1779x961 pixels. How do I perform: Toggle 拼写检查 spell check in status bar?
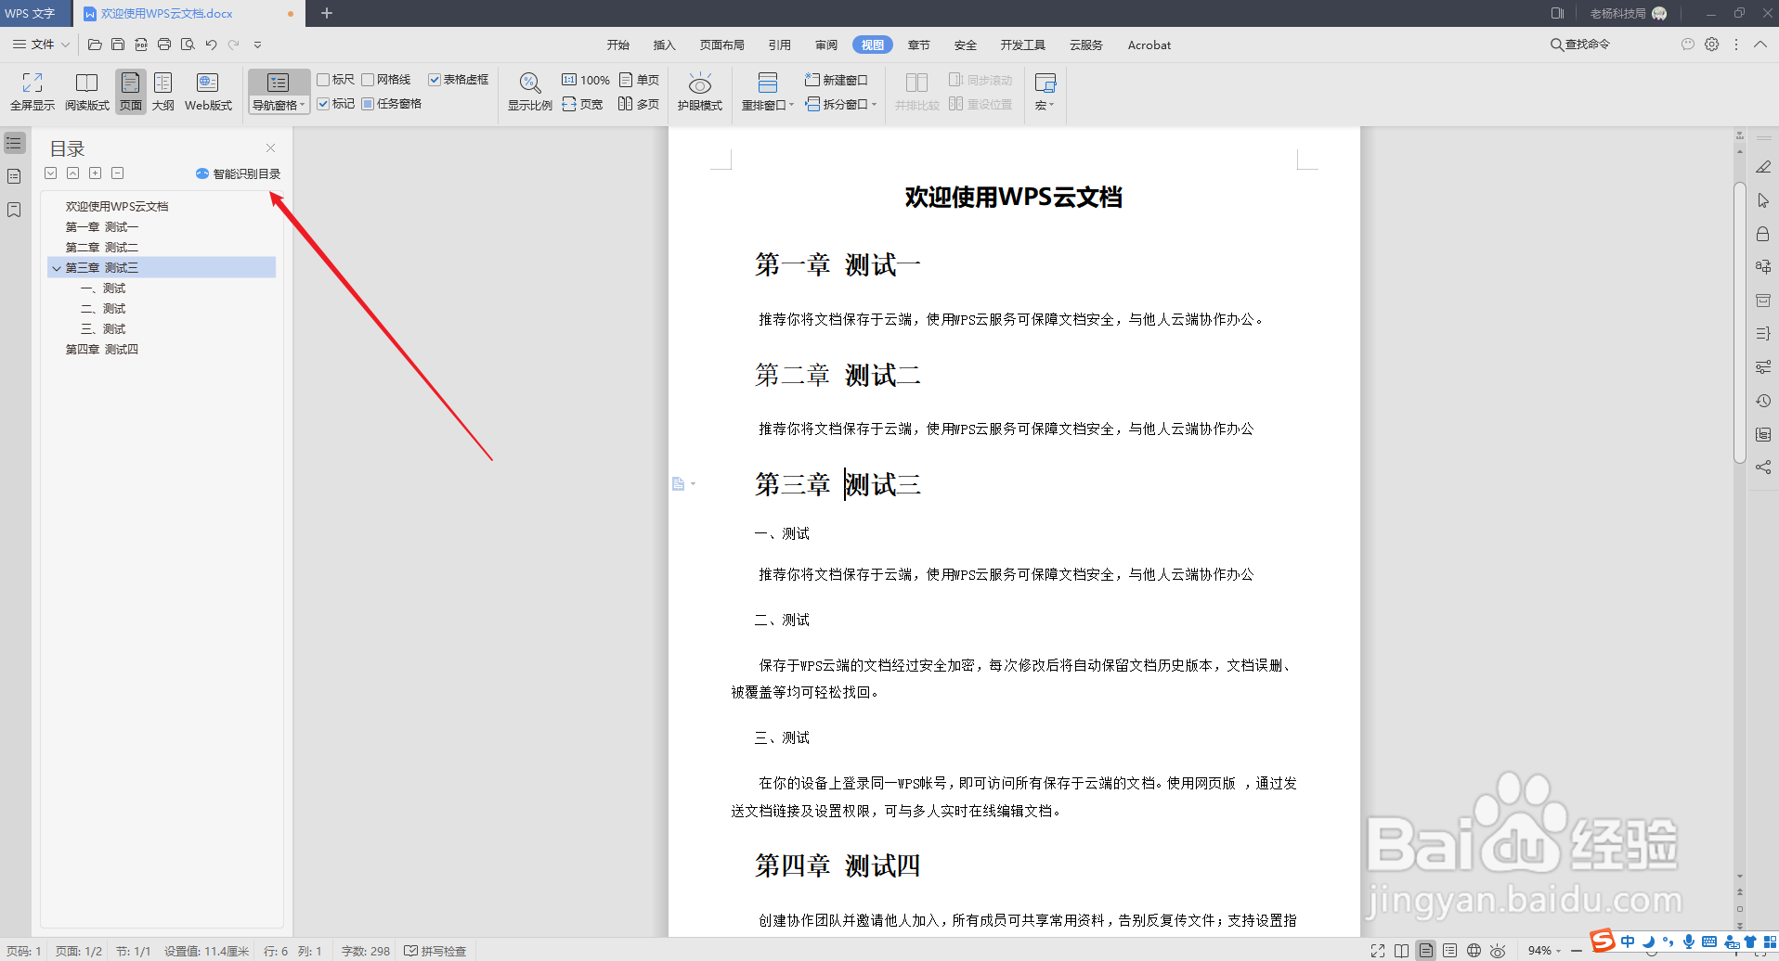point(435,951)
